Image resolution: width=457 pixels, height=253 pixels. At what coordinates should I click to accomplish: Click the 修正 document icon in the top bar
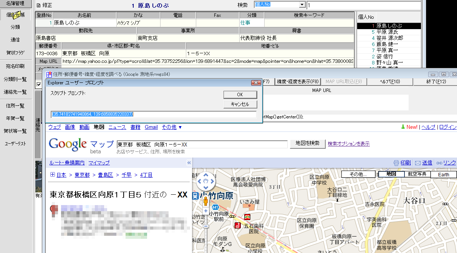click(x=38, y=5)
